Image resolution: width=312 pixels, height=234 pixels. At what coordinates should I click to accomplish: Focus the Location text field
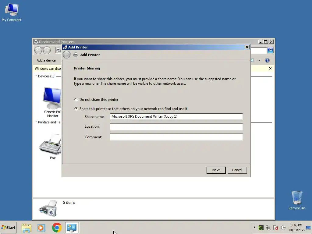176,127
